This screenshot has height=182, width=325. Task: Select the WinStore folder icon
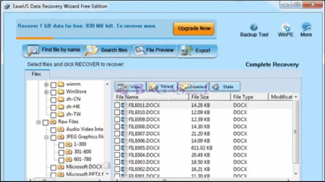(x=61, y=91)
